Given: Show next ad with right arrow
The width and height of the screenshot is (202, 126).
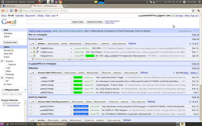Looking at the screenshot, I should (x=197, y=31).
